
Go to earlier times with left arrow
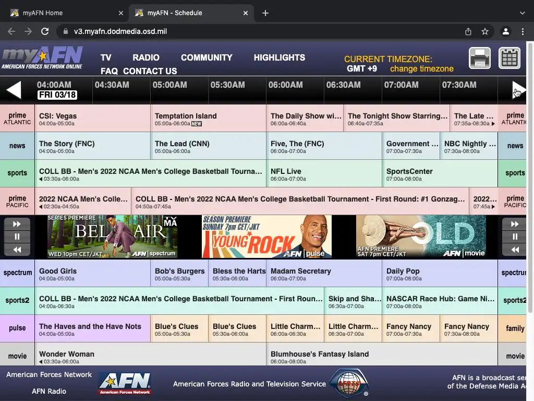[x=14, y=90]
